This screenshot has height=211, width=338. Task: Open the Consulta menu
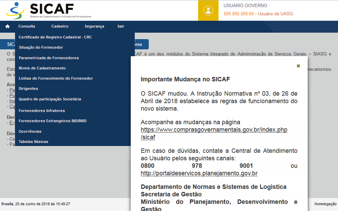click(27, 26)
